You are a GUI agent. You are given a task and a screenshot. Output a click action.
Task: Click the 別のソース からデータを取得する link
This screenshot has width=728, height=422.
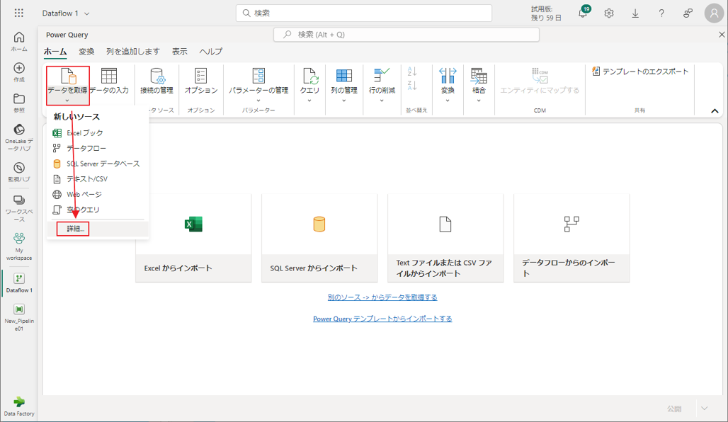[x=382, y=297]
